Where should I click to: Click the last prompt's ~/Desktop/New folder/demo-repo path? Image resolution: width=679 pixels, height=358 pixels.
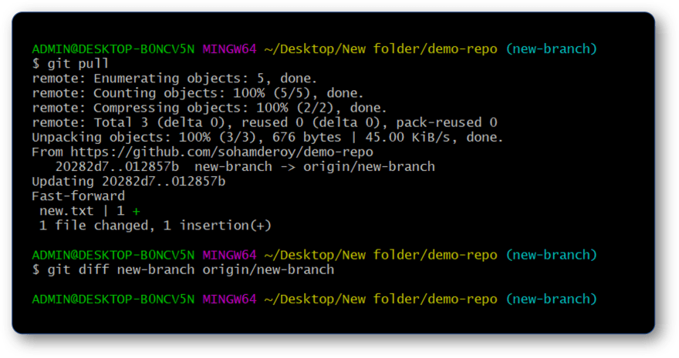pos(380,299)
